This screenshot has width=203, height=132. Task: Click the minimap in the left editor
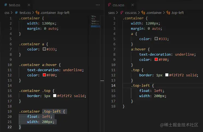pos(95,21)
